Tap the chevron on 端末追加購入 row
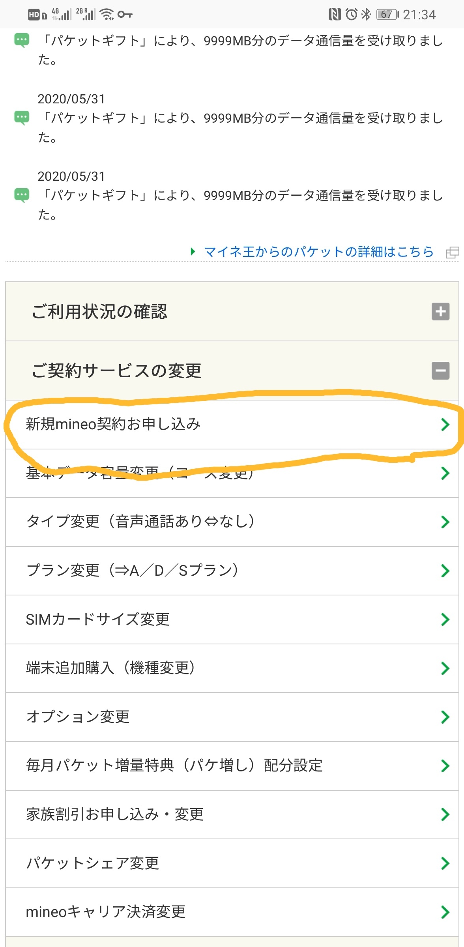Image resolution: width=464 pixels, height=947 pixels. pyautogui.click(x=445, y=668)
